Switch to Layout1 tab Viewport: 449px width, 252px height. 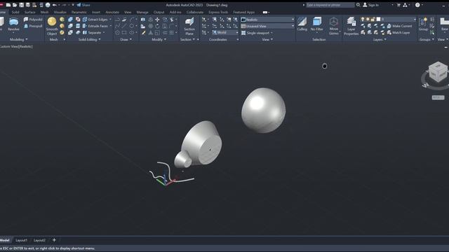click(x=22, y=240)
